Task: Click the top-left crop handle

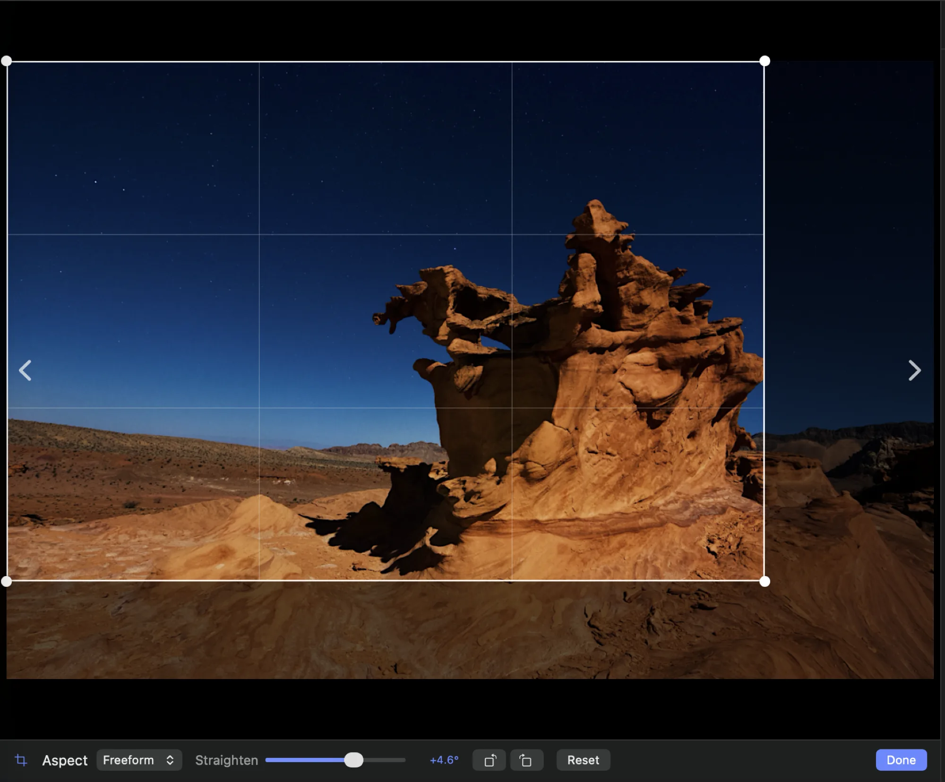Action: pos(7,61)
